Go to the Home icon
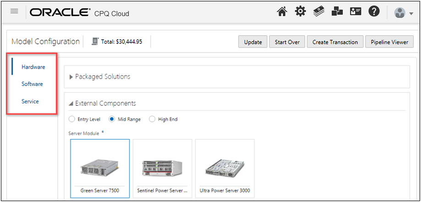 [283, 12]
